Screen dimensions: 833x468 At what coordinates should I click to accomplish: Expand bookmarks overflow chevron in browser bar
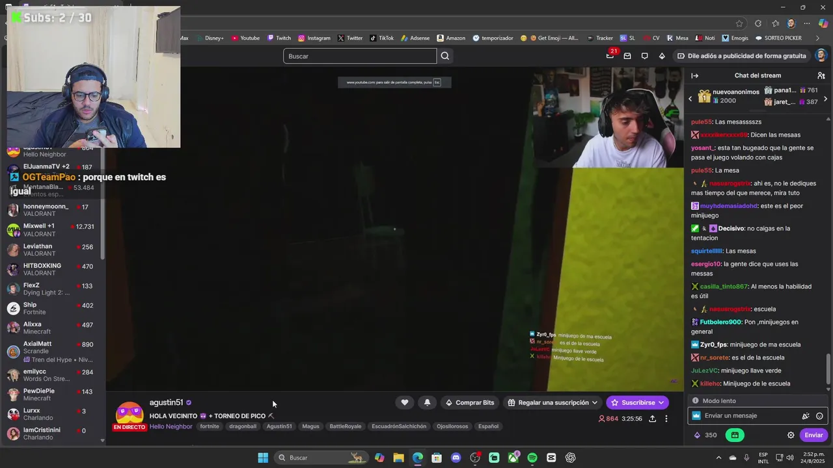click(817, 38)
